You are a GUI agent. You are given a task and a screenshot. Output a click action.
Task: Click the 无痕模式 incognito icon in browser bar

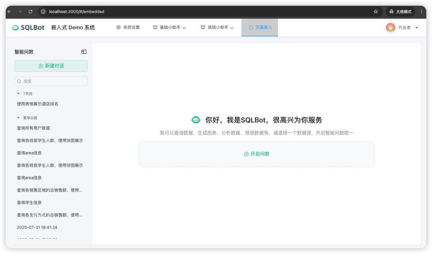click(391, 11)
